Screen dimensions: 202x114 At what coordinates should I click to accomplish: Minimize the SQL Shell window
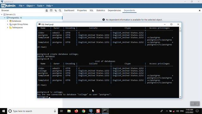tap(165, 24)
